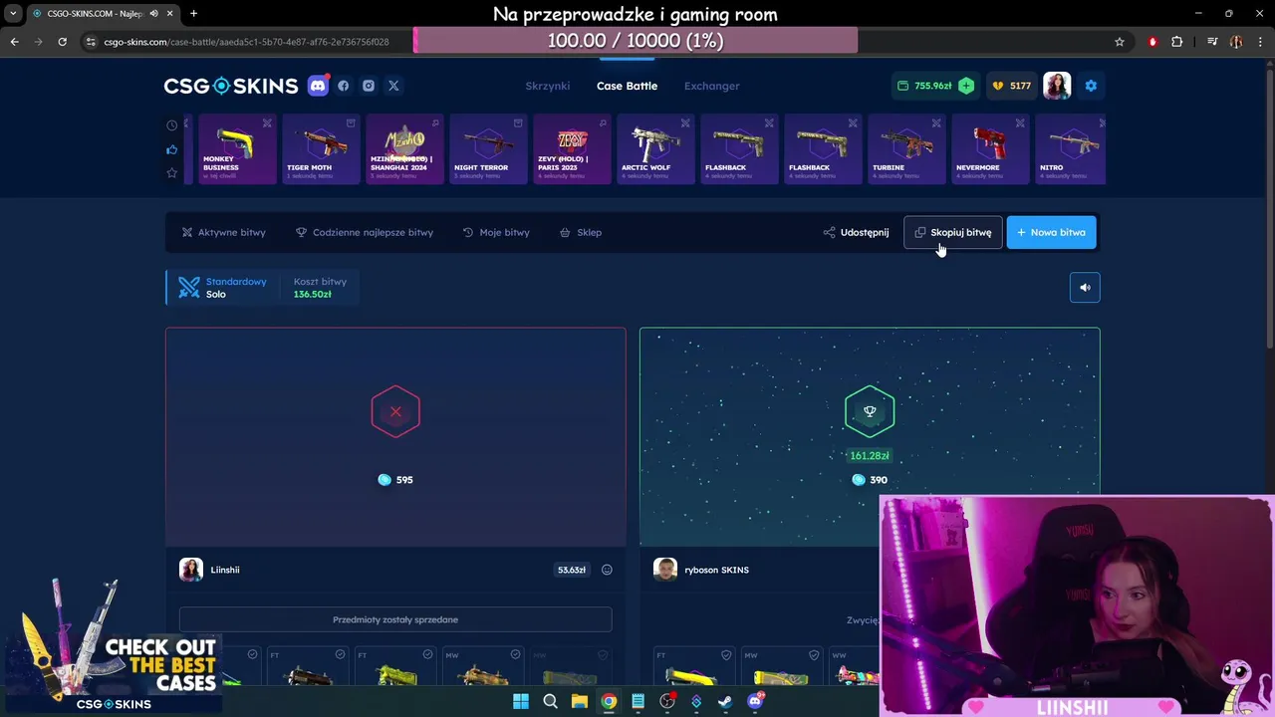Add funds with the green plus icon
This screenshot has height=717, width=1275.
(966, 86)
